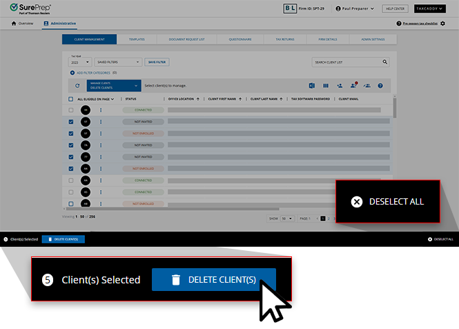Sort by Client Last Name arrow
Screen dimensions: 459x329
coord(281,99)
